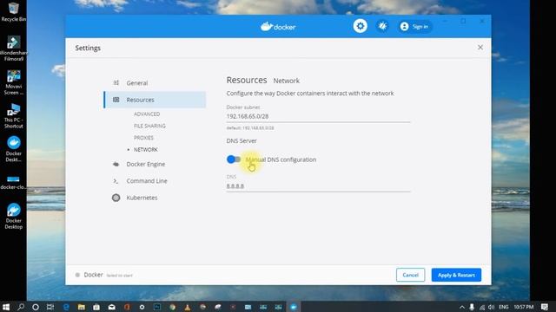This screenshot has height=312, width=556.
Task: Click the Resources icon in sidebar
Action: click(116, 100)
